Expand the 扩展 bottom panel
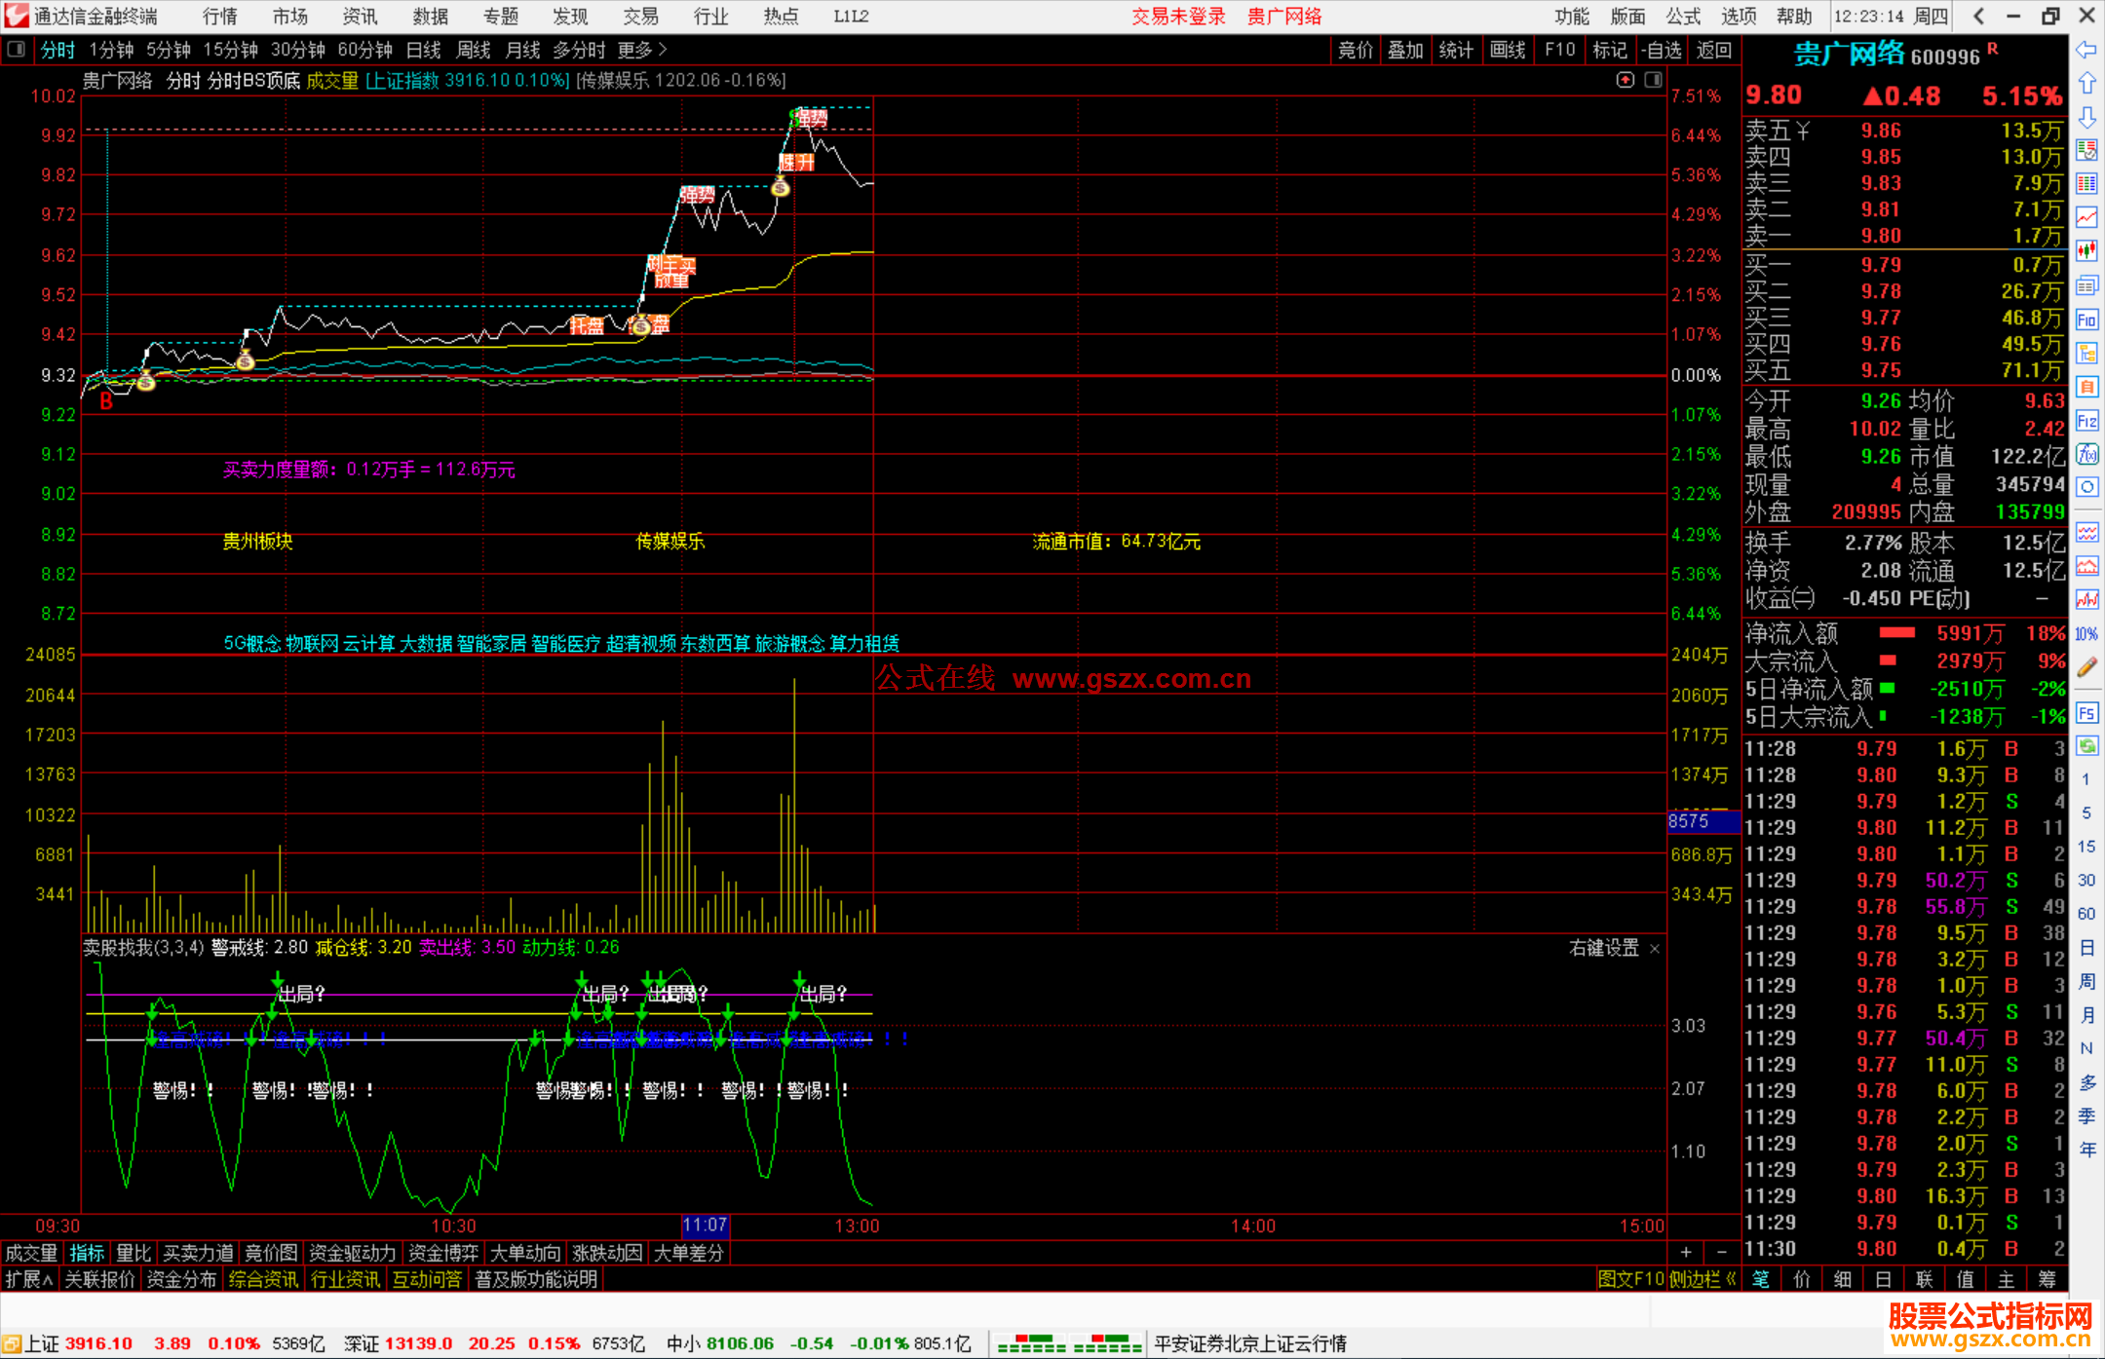The width and height of the screenshot is (2105, 1359). pos(28,1279)
